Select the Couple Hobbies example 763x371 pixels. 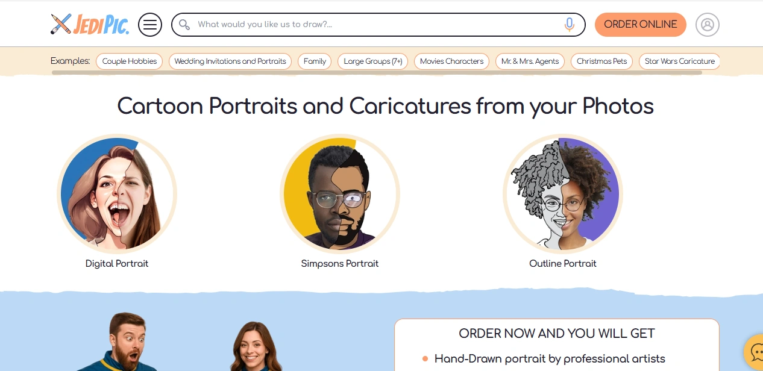pyautogui.click(x=129, y=61)
